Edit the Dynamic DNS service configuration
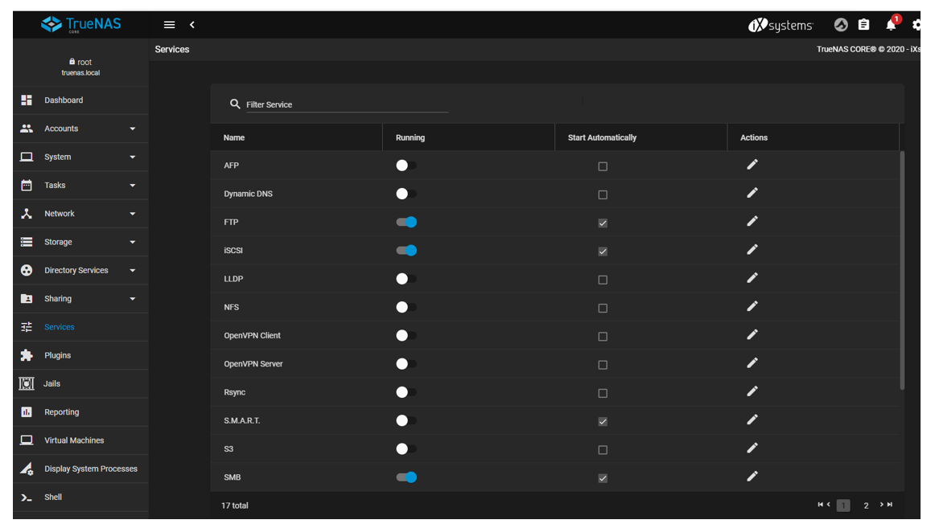The image size is (931, 528). (752, 194)
